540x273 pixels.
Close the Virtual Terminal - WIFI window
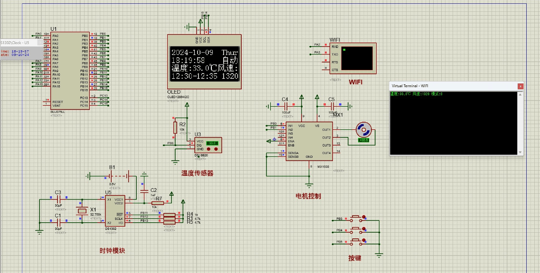tap(521, 86)
